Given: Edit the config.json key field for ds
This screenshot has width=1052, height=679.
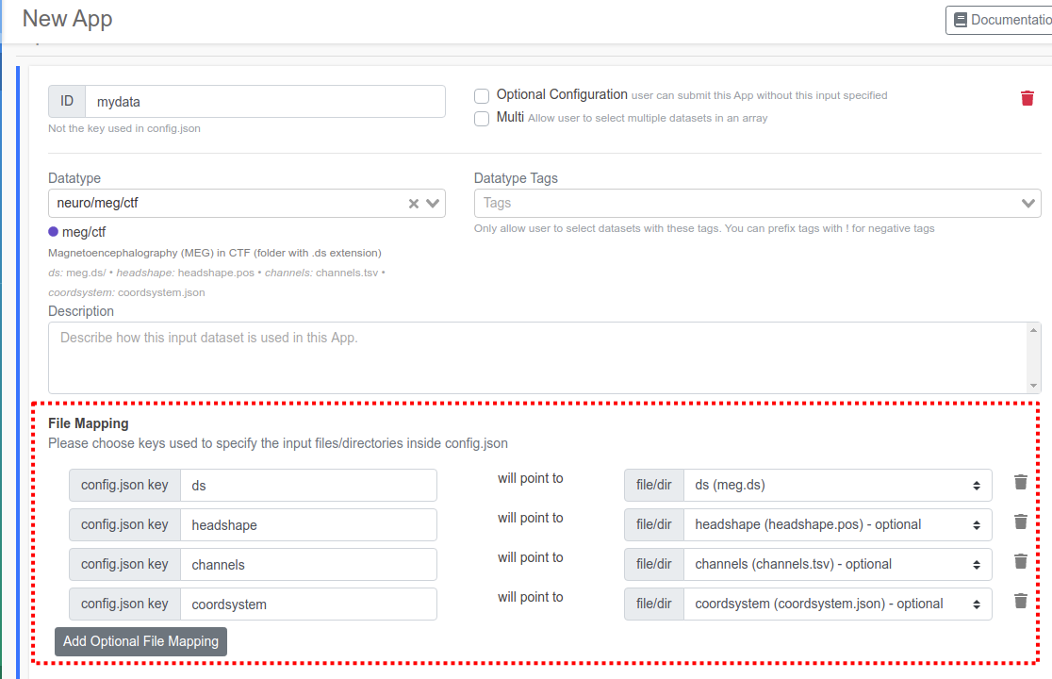Looking at the screenshot, I should [308, 485].
